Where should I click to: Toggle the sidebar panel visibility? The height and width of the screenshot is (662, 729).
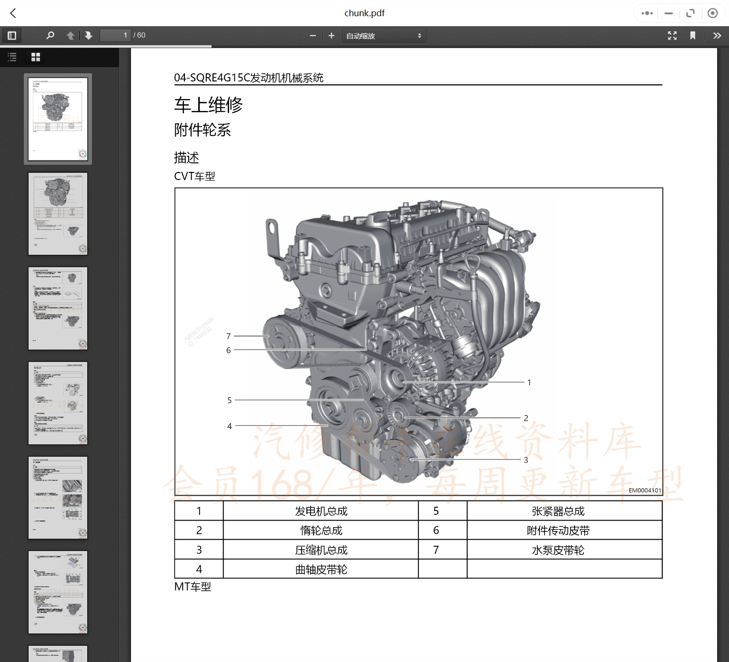pyautogui.click(x=12, y=35)
